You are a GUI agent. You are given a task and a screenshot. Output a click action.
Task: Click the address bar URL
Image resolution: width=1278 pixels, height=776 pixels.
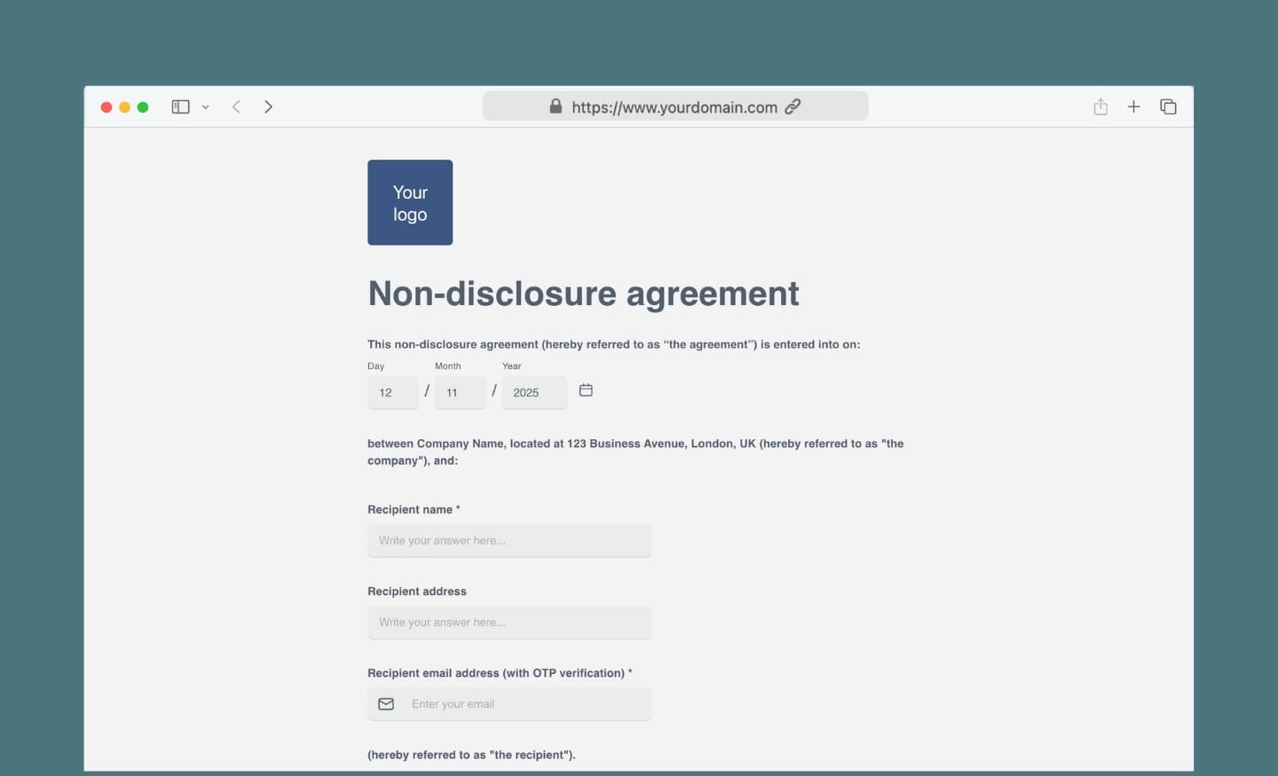tap(674, 106)
